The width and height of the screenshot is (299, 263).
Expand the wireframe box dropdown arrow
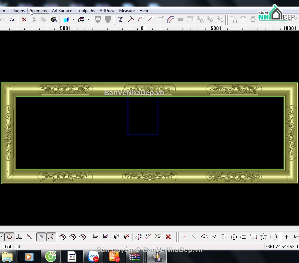pyautogui.click(x=88, y=20)
